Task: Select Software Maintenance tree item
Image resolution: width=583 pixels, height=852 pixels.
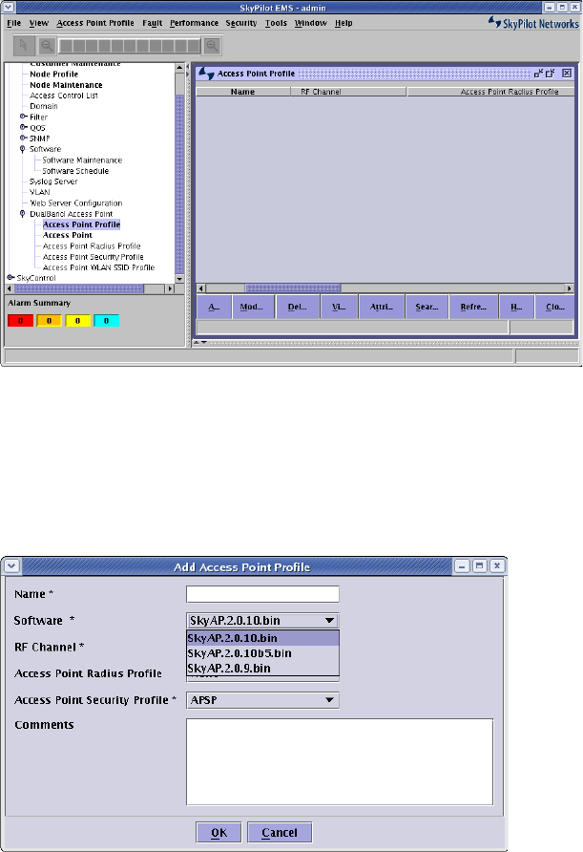Action: (82, 160)
